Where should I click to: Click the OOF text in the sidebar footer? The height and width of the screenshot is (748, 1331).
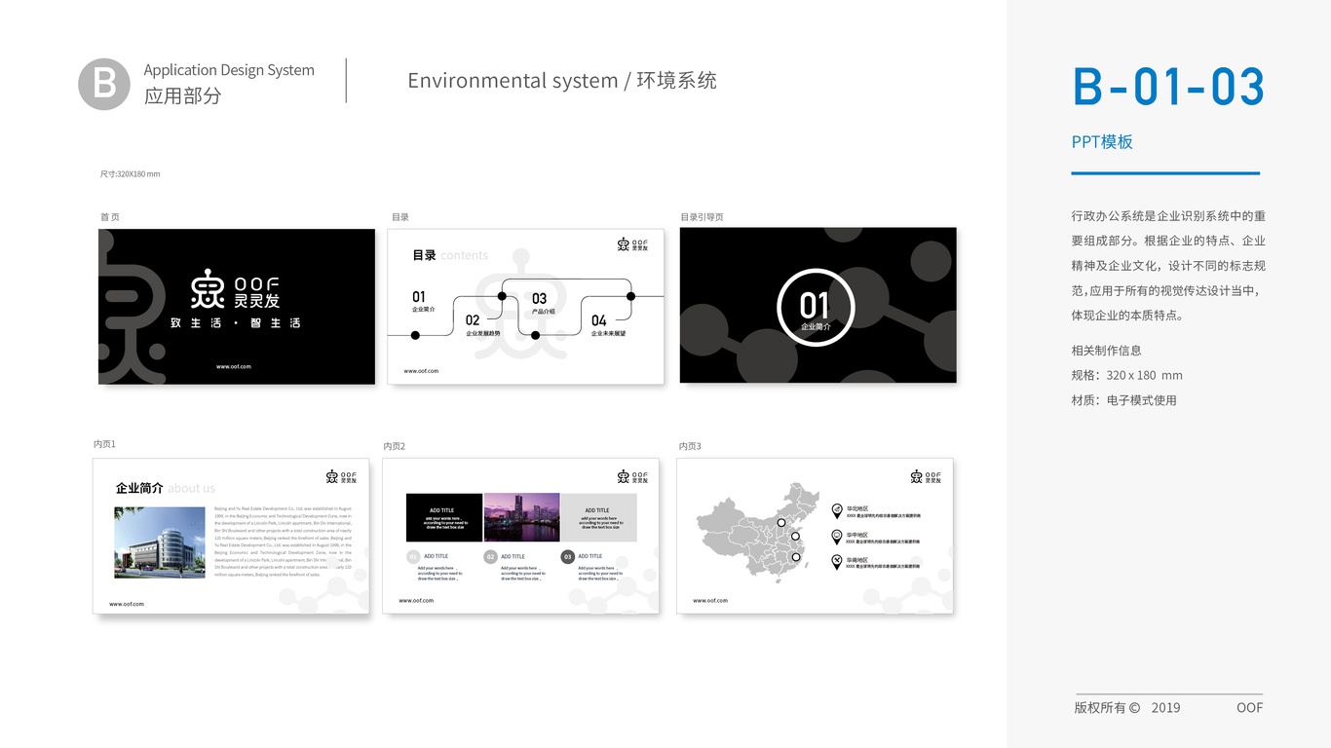pyautogui.click(x=1250, y=708)
